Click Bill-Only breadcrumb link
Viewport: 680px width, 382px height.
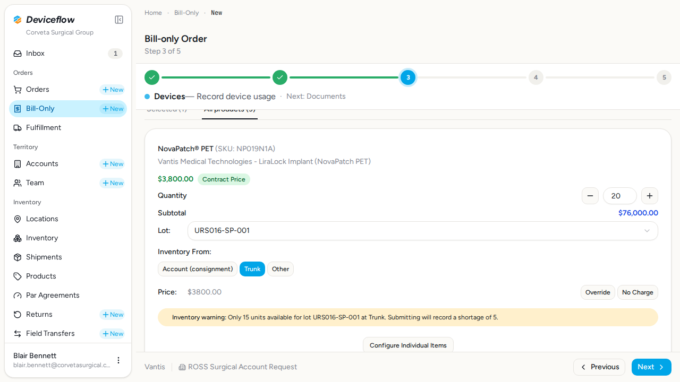pyautogui.click(x=186, y=13)
